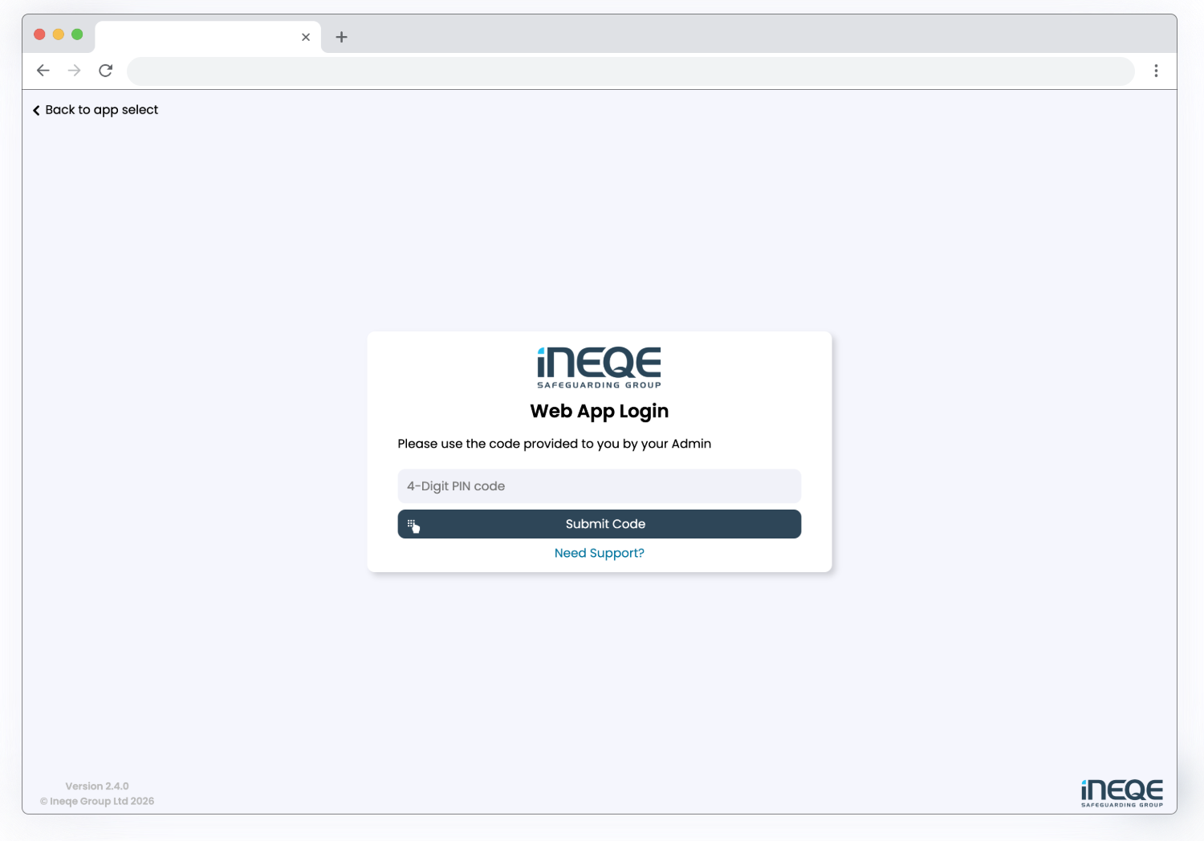The image size is (1204, 841).
Task: Click the INEQE logo in the footer corner
Action: 1121,792
